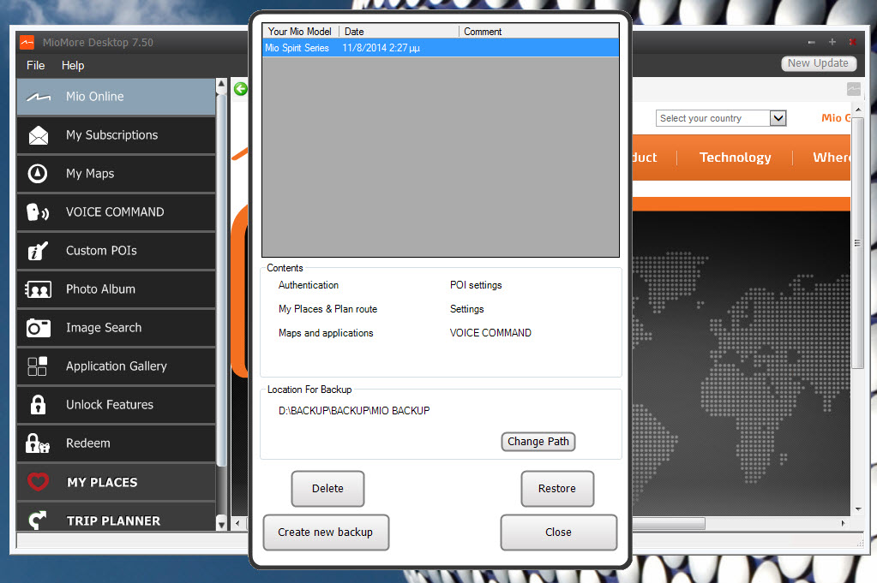Open the File menu

pos(35,65)
